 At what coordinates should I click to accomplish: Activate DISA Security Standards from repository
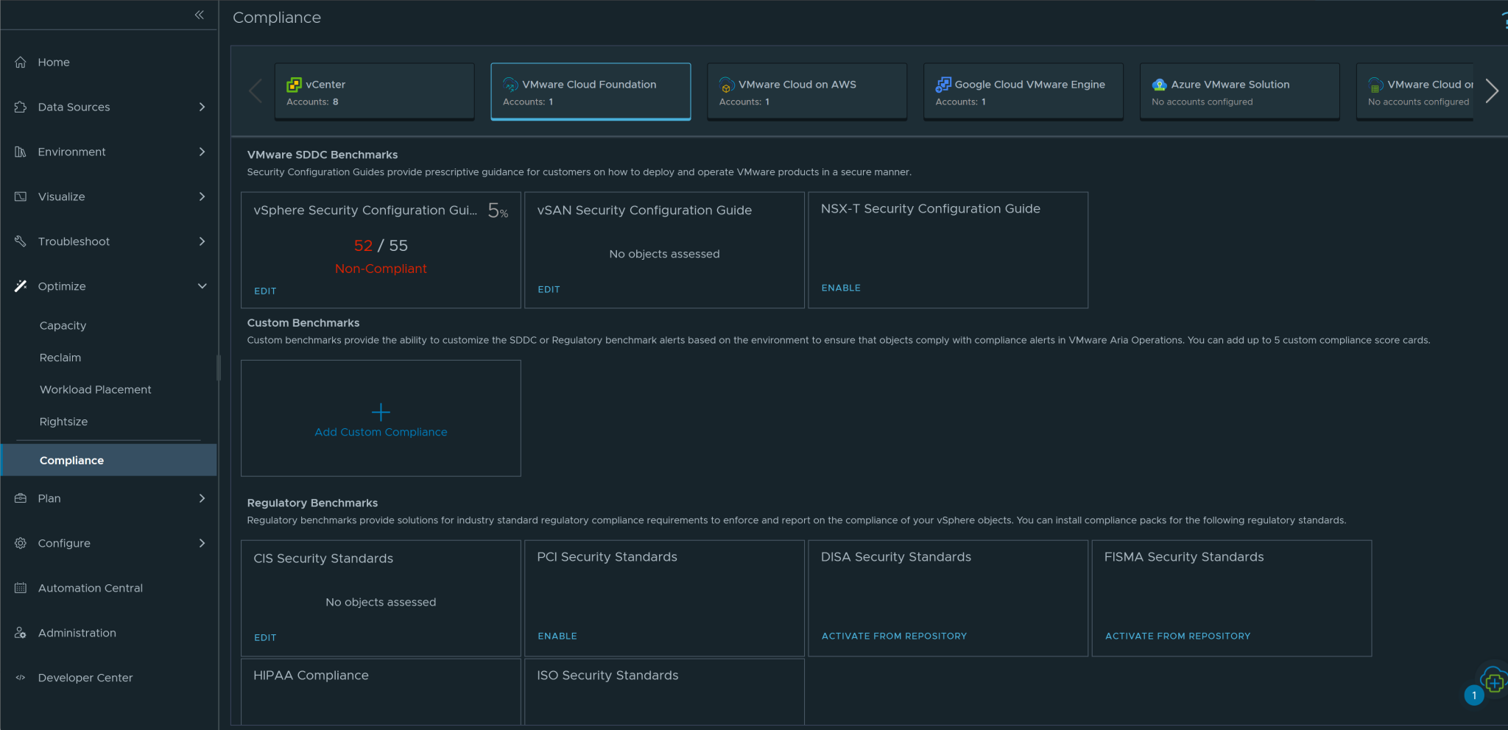pos(894,636)
